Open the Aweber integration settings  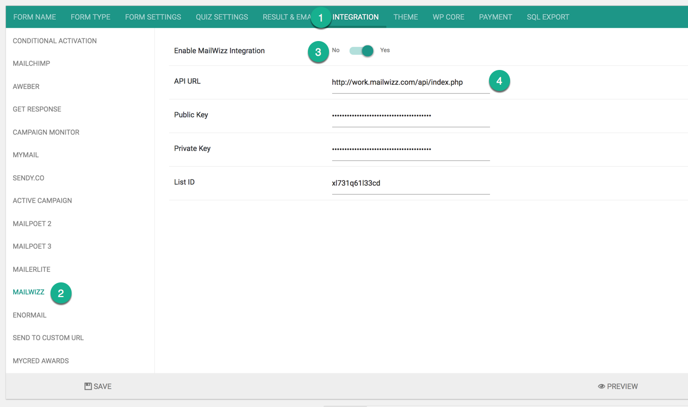tap(26, 86)
